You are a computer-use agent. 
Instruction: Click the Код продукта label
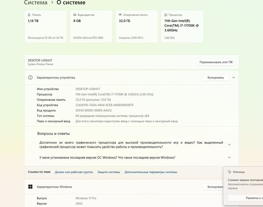pos(46,111)
